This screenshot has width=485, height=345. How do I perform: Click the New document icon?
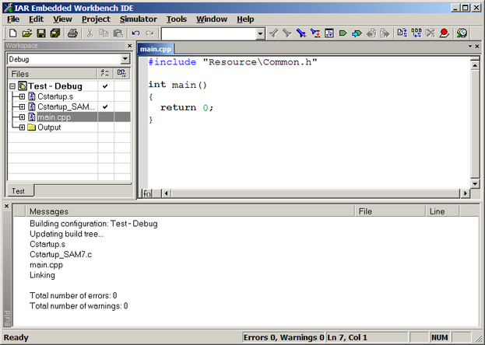tap(13, 33)
